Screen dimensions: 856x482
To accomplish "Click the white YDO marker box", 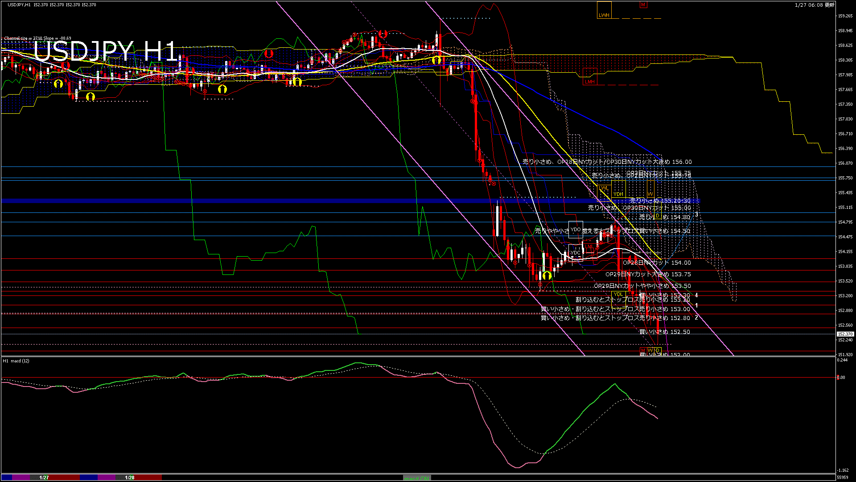I will (x=576, y=229).
